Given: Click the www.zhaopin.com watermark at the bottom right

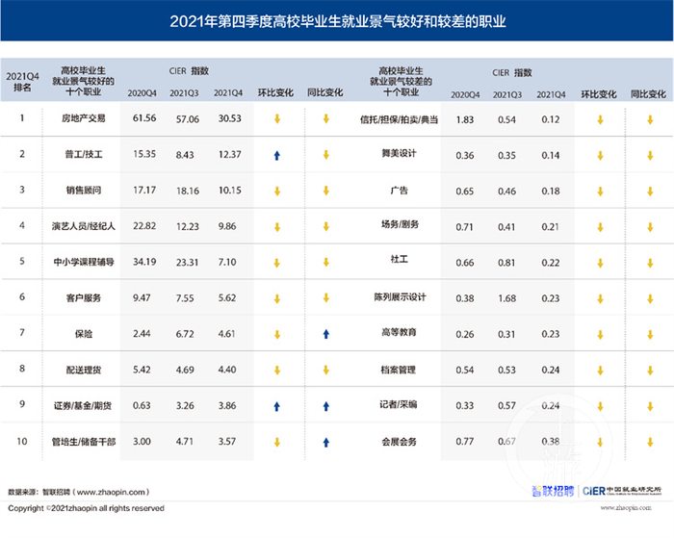Looking at the screenshot, I should coord(626,508).
